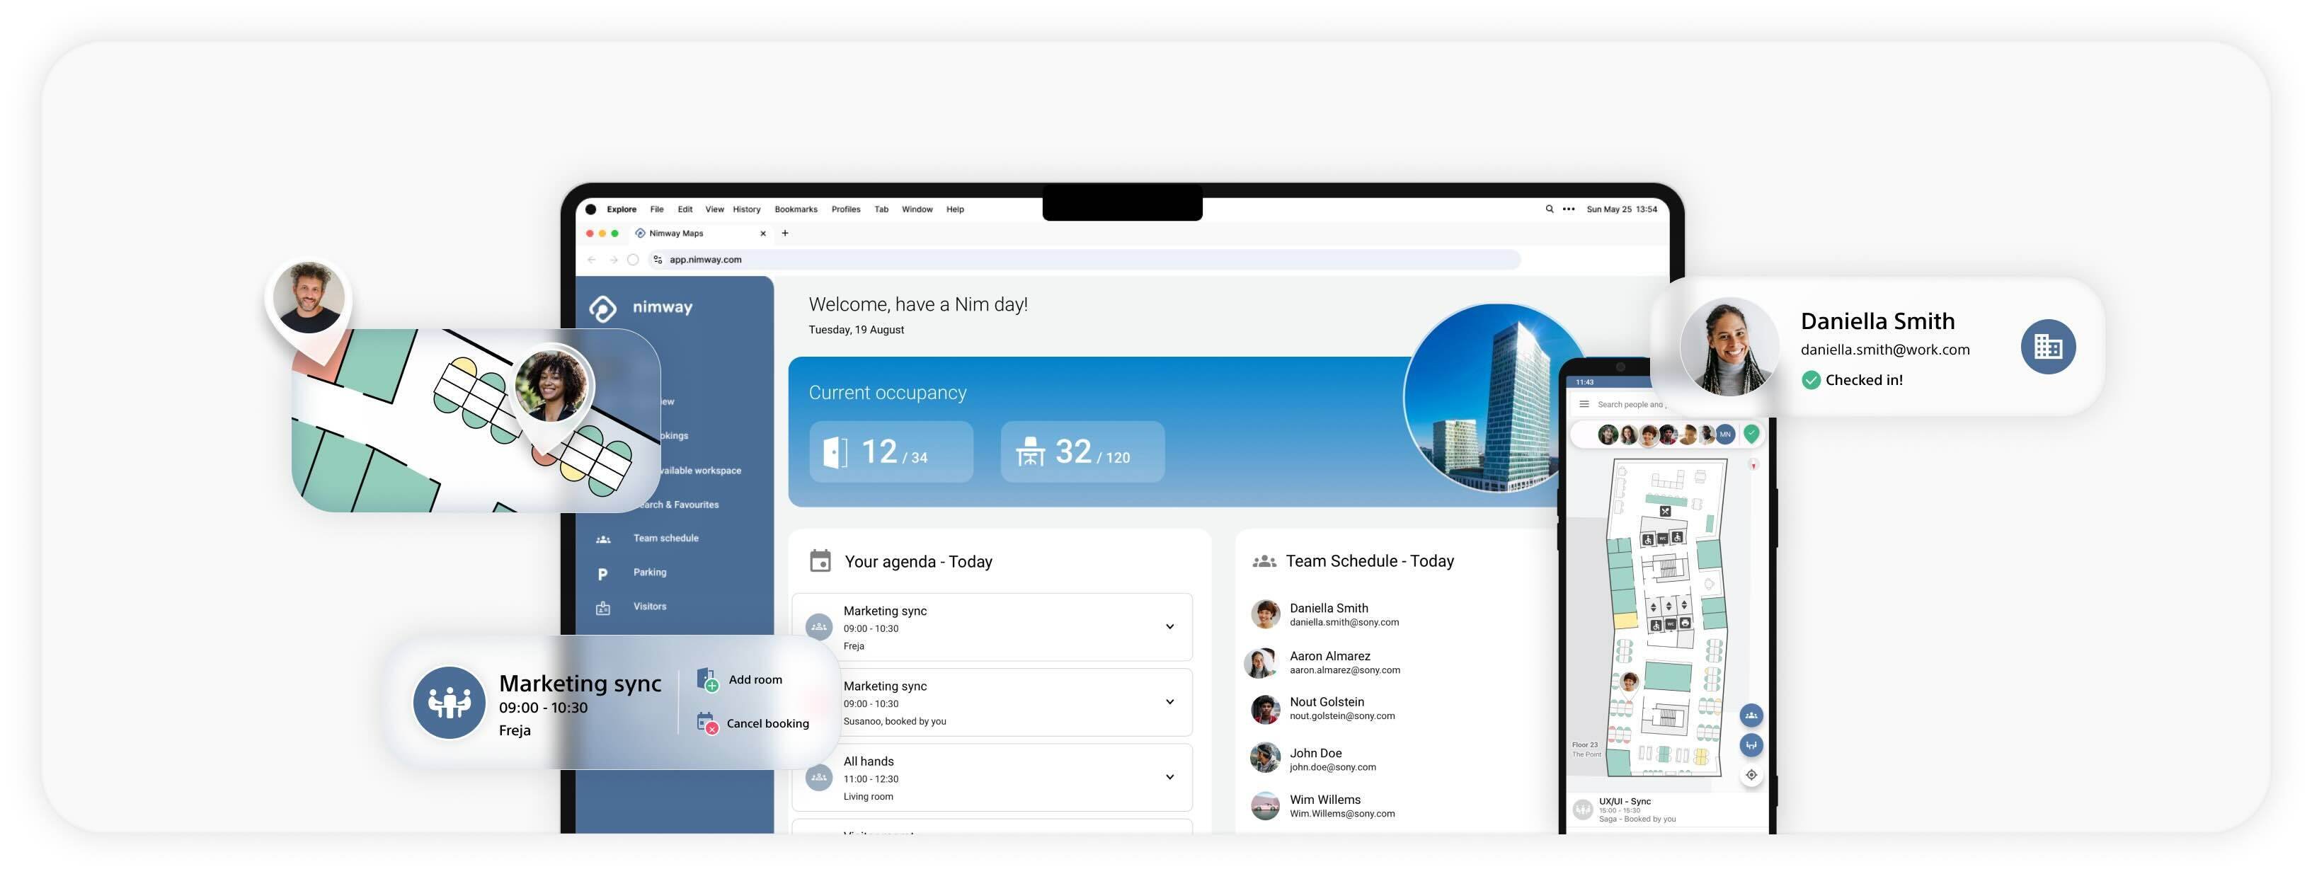
Task: Open Team schedule in the sidebar
Action: click(x=665, y=539)
